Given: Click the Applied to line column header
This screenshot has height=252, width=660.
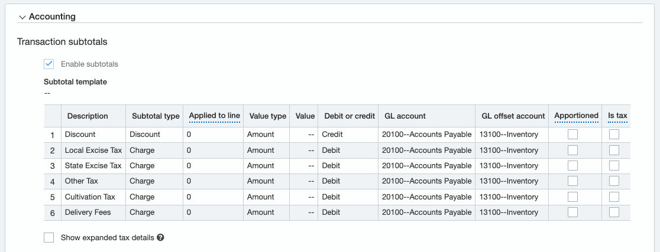Looking at the screenshot, I should [x=214, y=116].
